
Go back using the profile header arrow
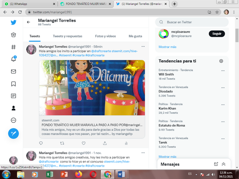point(28,22)
